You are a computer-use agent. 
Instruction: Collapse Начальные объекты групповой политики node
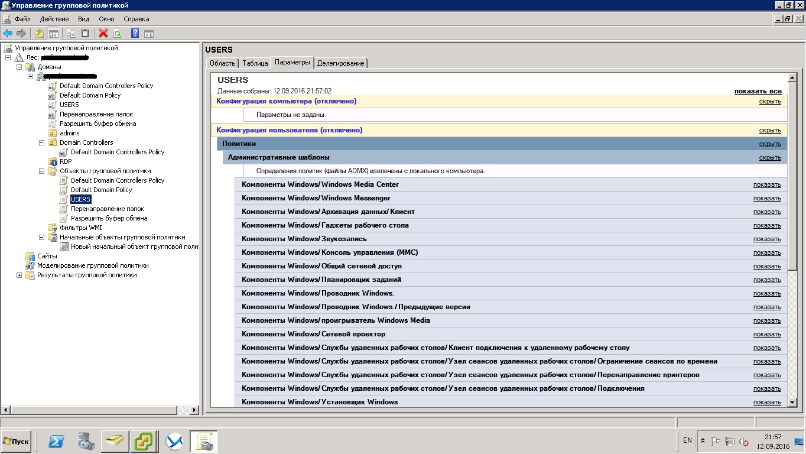(41, 237)
